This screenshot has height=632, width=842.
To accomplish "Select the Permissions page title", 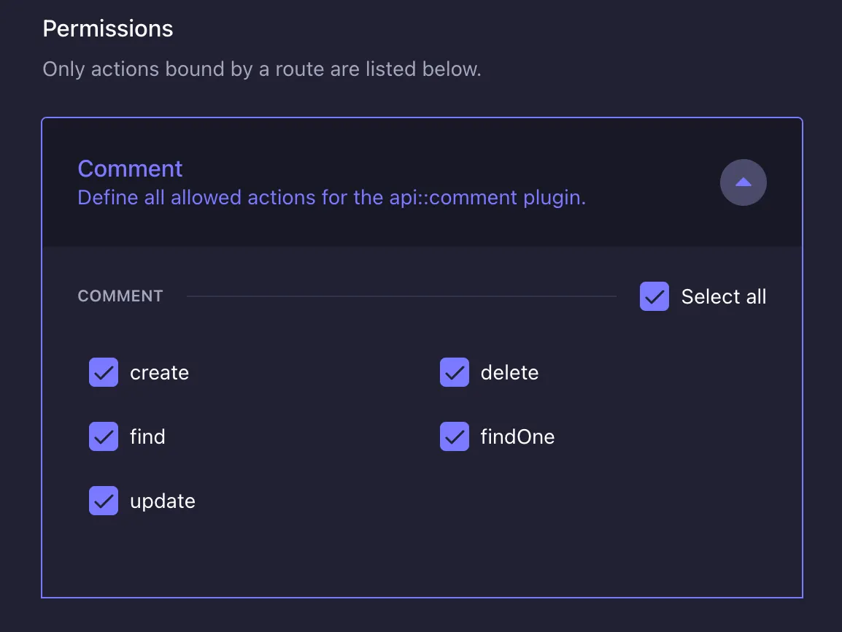I will coord(108,28).
